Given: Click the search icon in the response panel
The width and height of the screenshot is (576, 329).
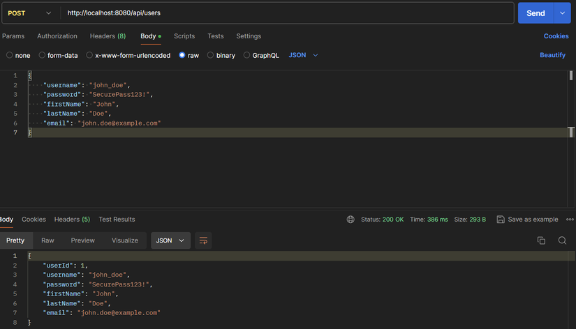Looking at the screenshot, I should (x=562, y=240).
